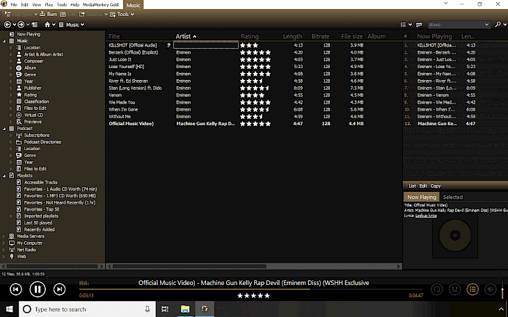Click the playback seek progress bar
This screenshot has height=317, width=508.
click(x=251, y=289)
